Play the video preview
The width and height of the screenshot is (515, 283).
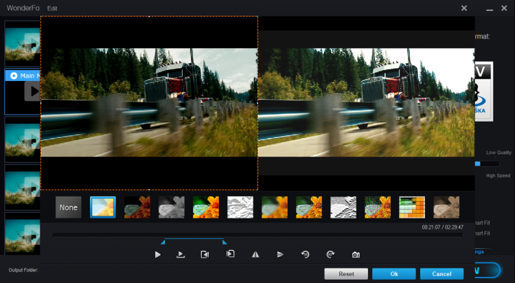[157, 254]
